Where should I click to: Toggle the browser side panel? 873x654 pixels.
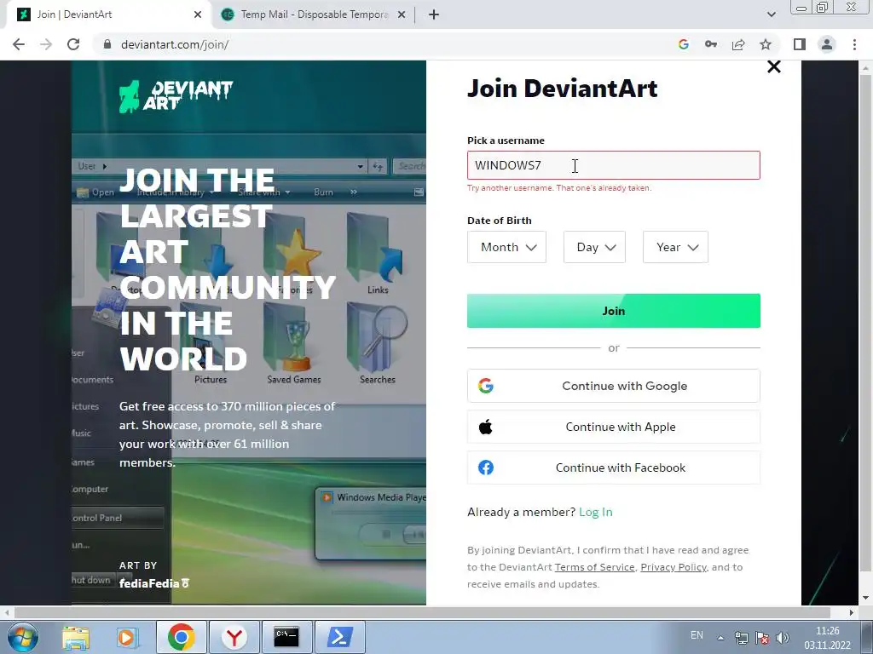click(800, 44)
